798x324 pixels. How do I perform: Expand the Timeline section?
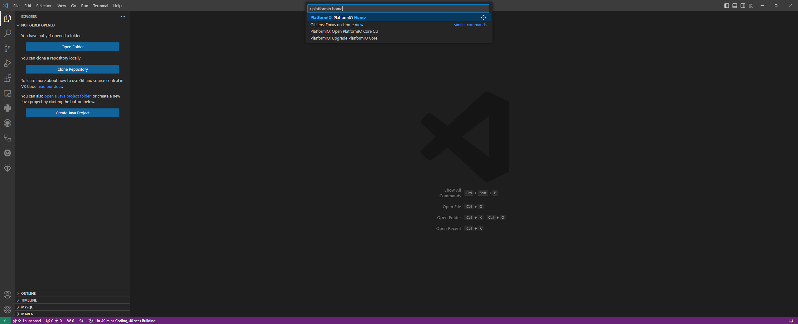pos(73,300)
